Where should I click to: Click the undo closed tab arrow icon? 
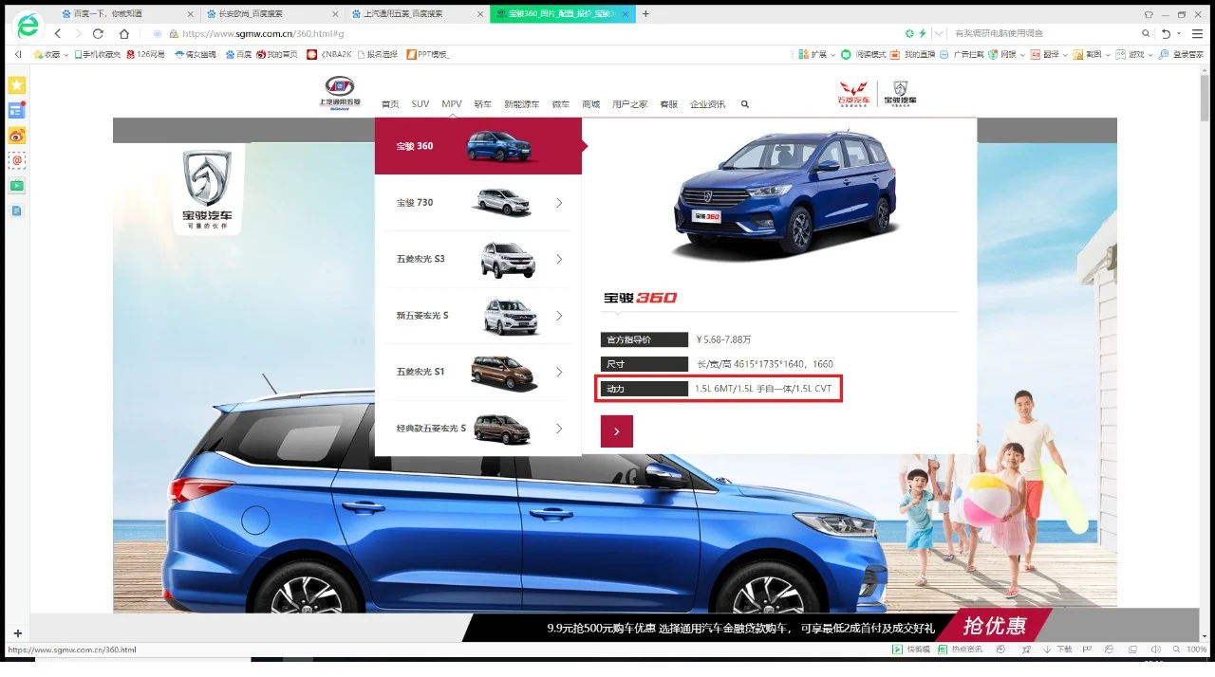point(1167,33)
